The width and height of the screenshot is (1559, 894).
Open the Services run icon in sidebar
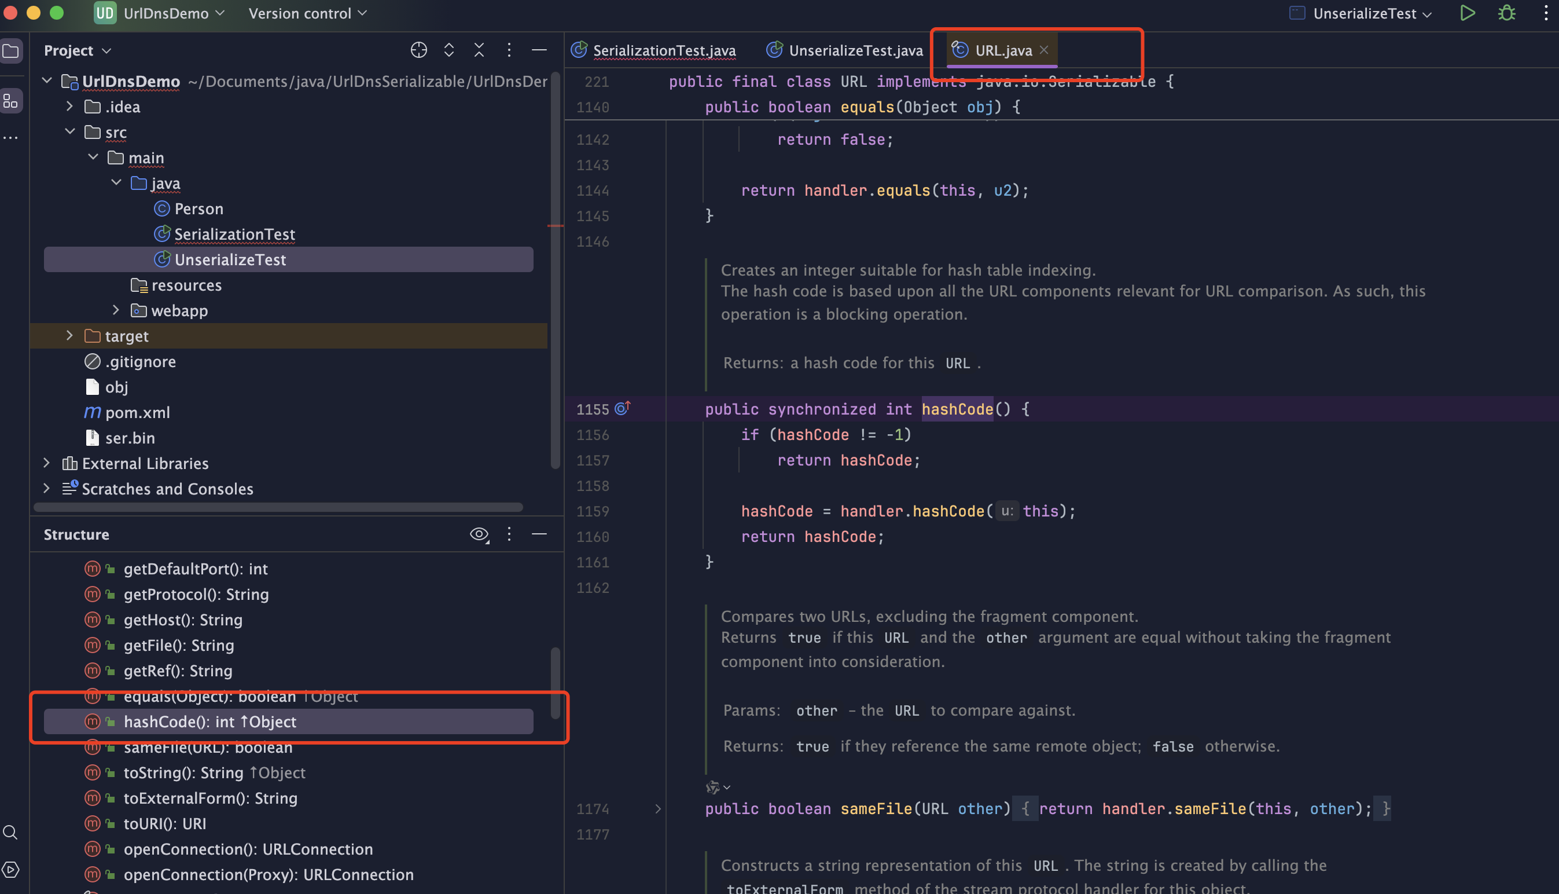point(10,869)
